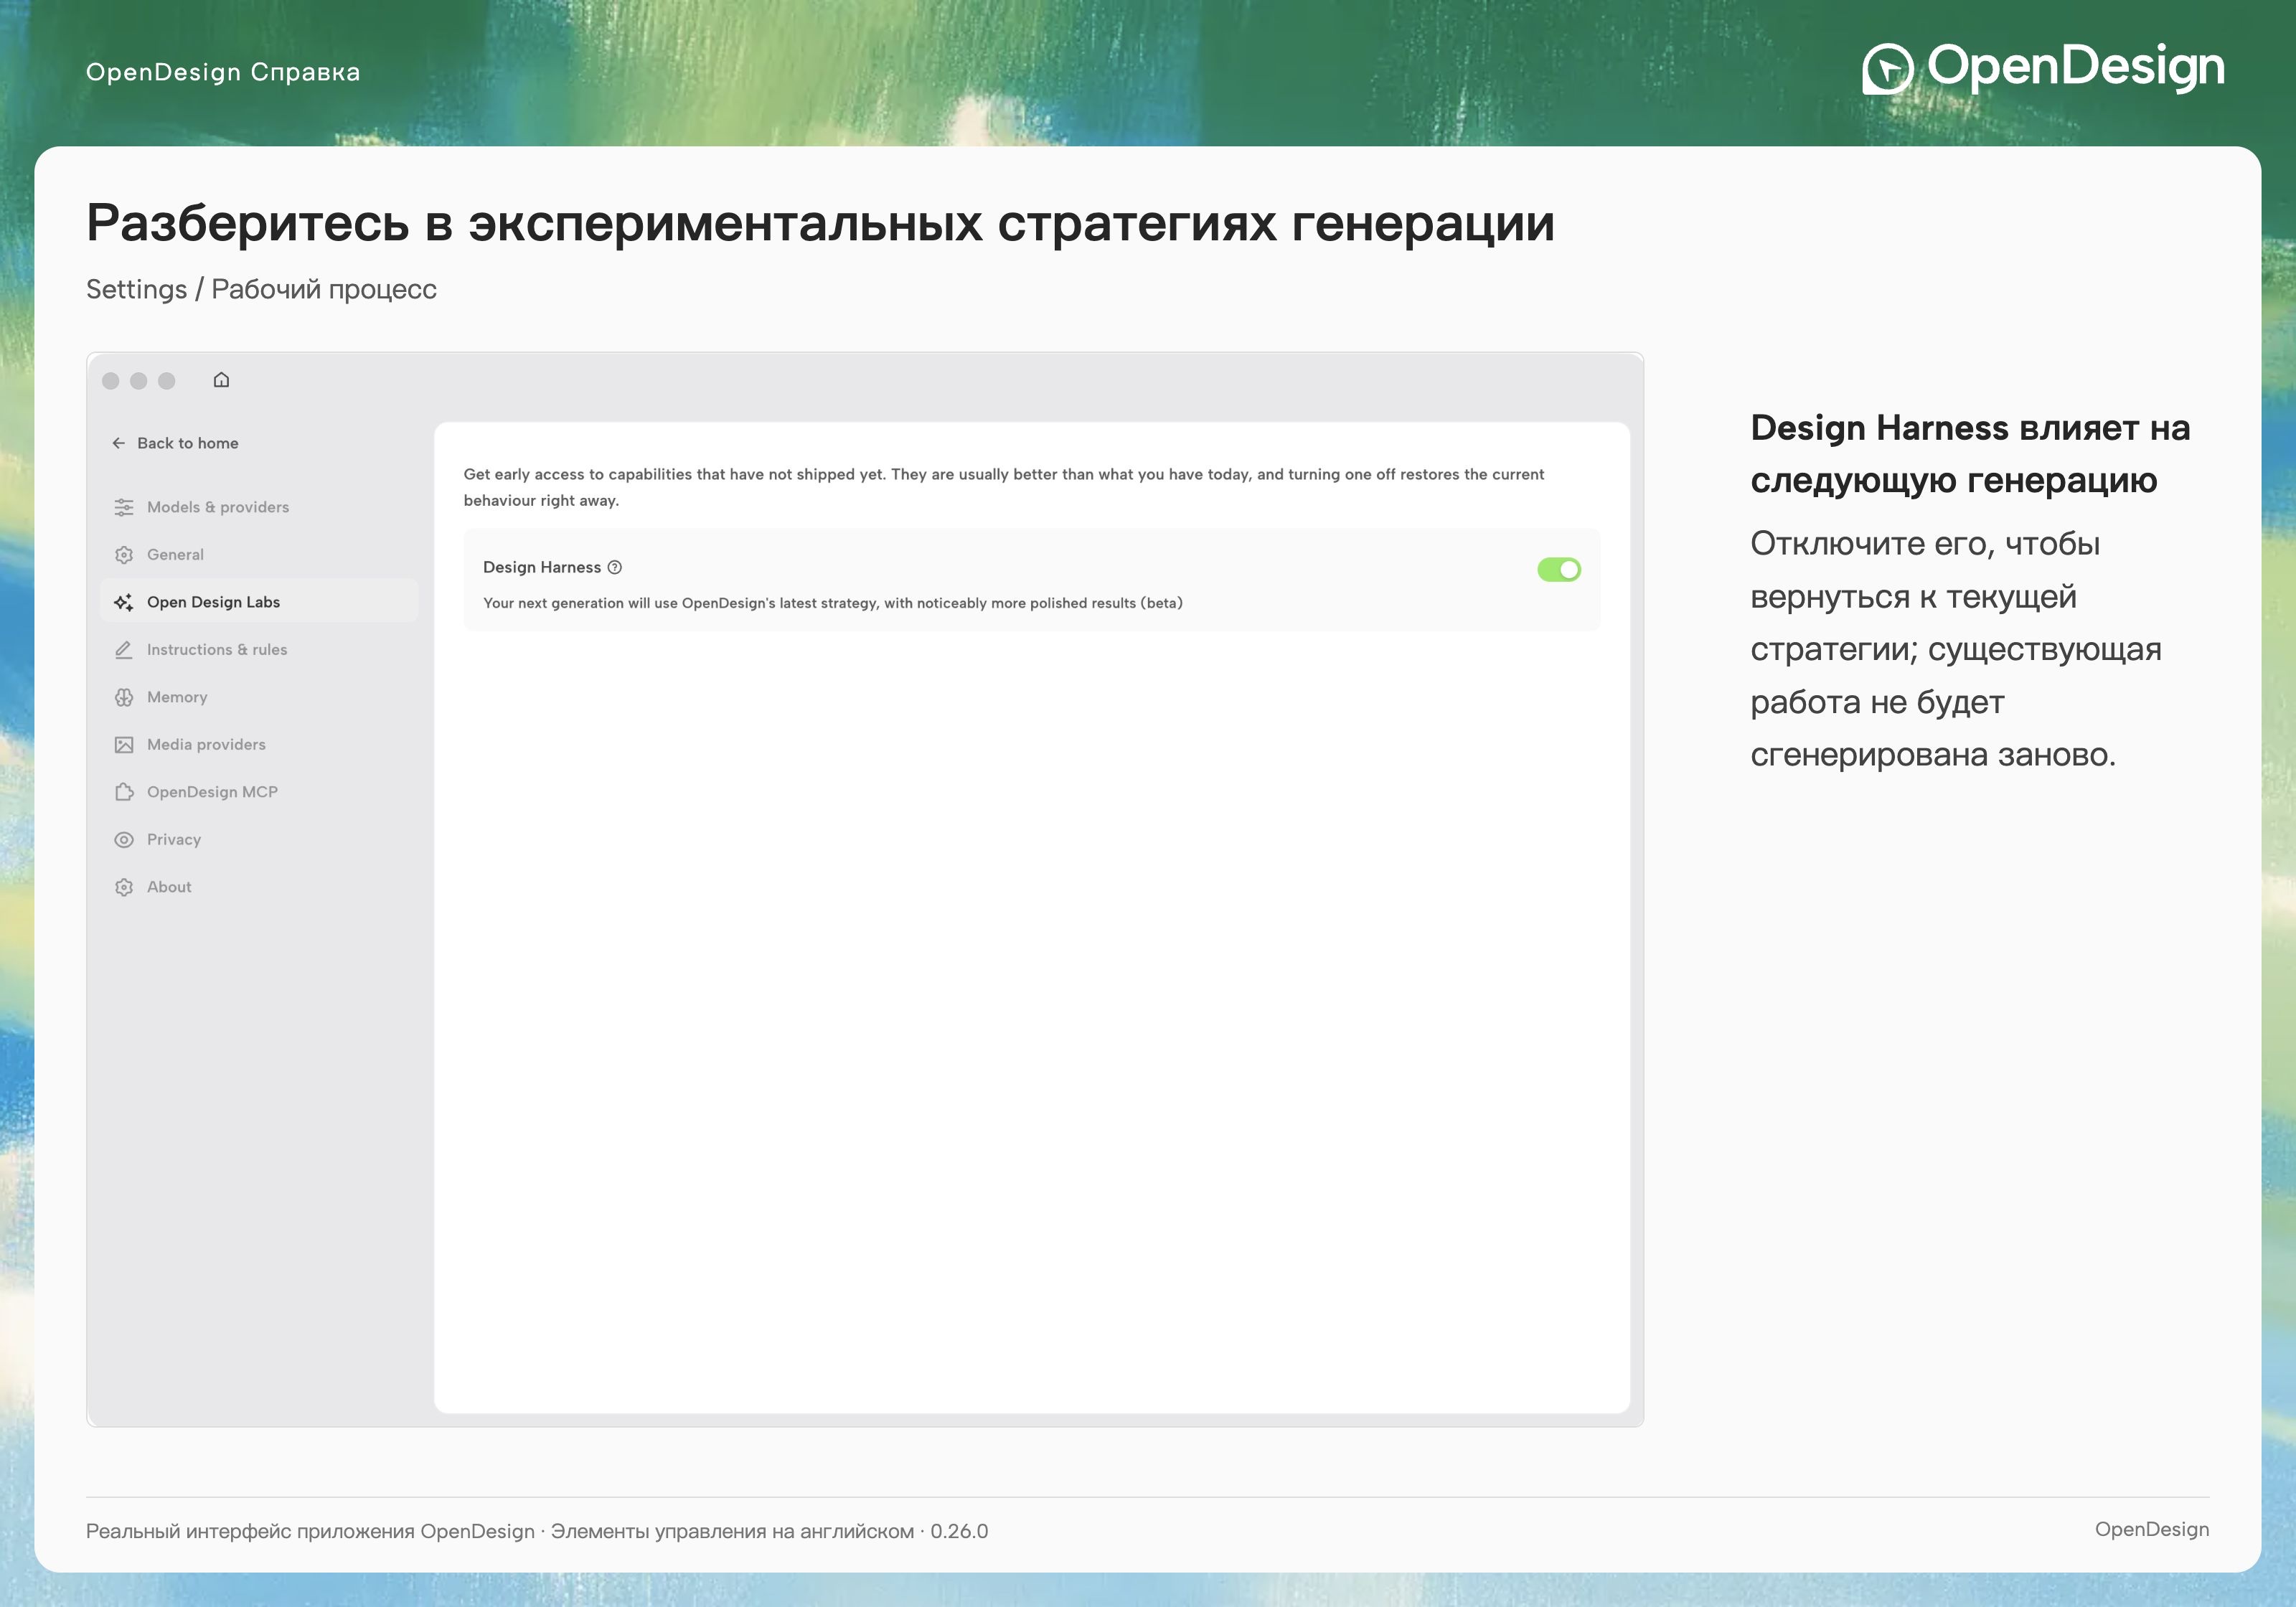Image resolution: width=2296 pixels, height=1607 pixels.
Task: Click the sparkle icon for Open Design Labs
Action: click(124, 602)
